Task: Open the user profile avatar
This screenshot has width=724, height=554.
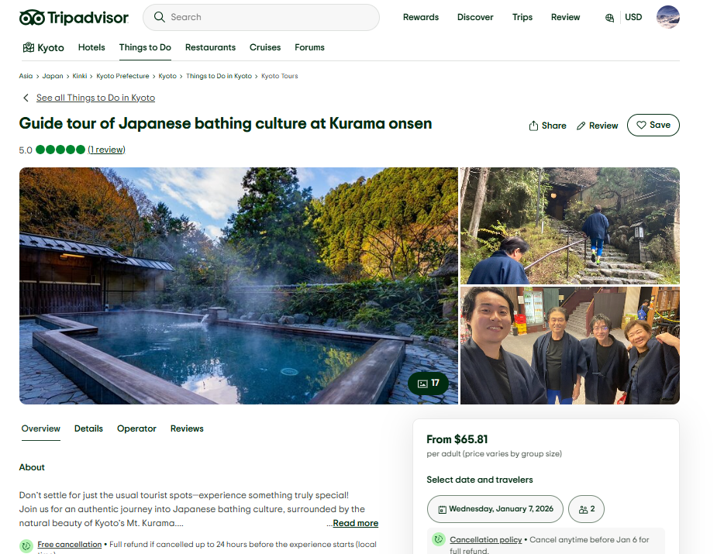Action: point(667,17)
